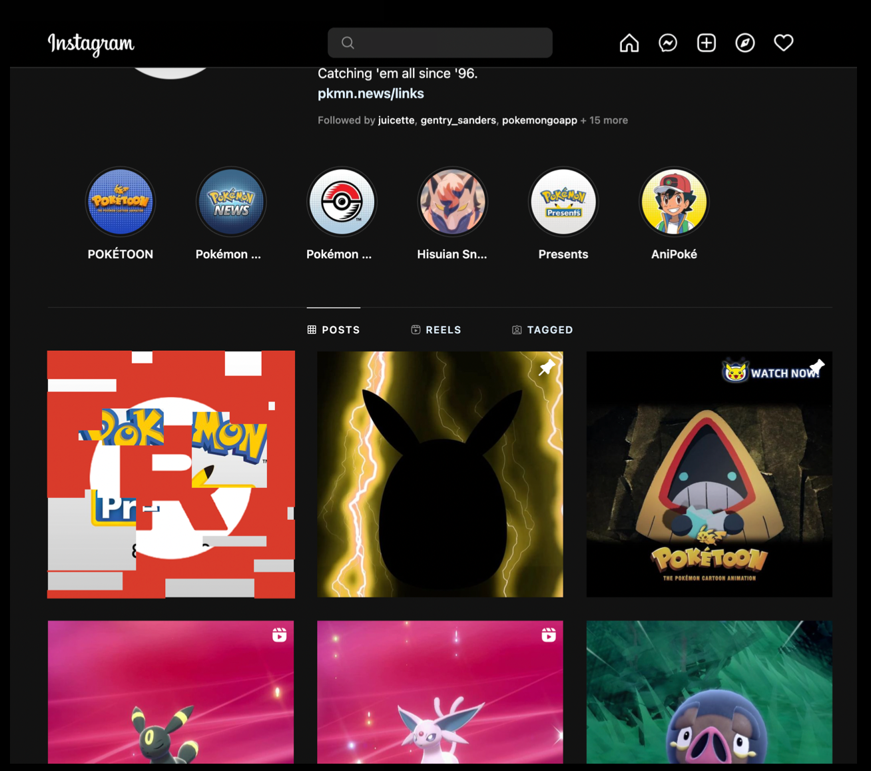Screen dimensions: 871x771
Task: Open the Messenger direct messages icon
Action: click(667, 43)
